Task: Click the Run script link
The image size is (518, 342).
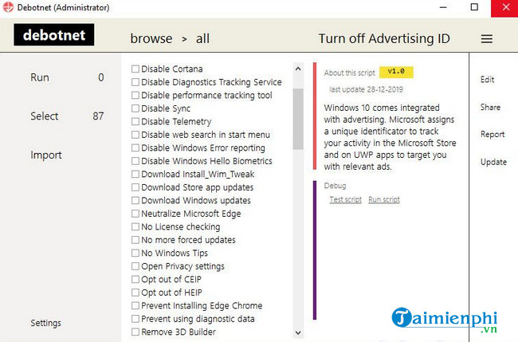Action: tap(383, 199)
